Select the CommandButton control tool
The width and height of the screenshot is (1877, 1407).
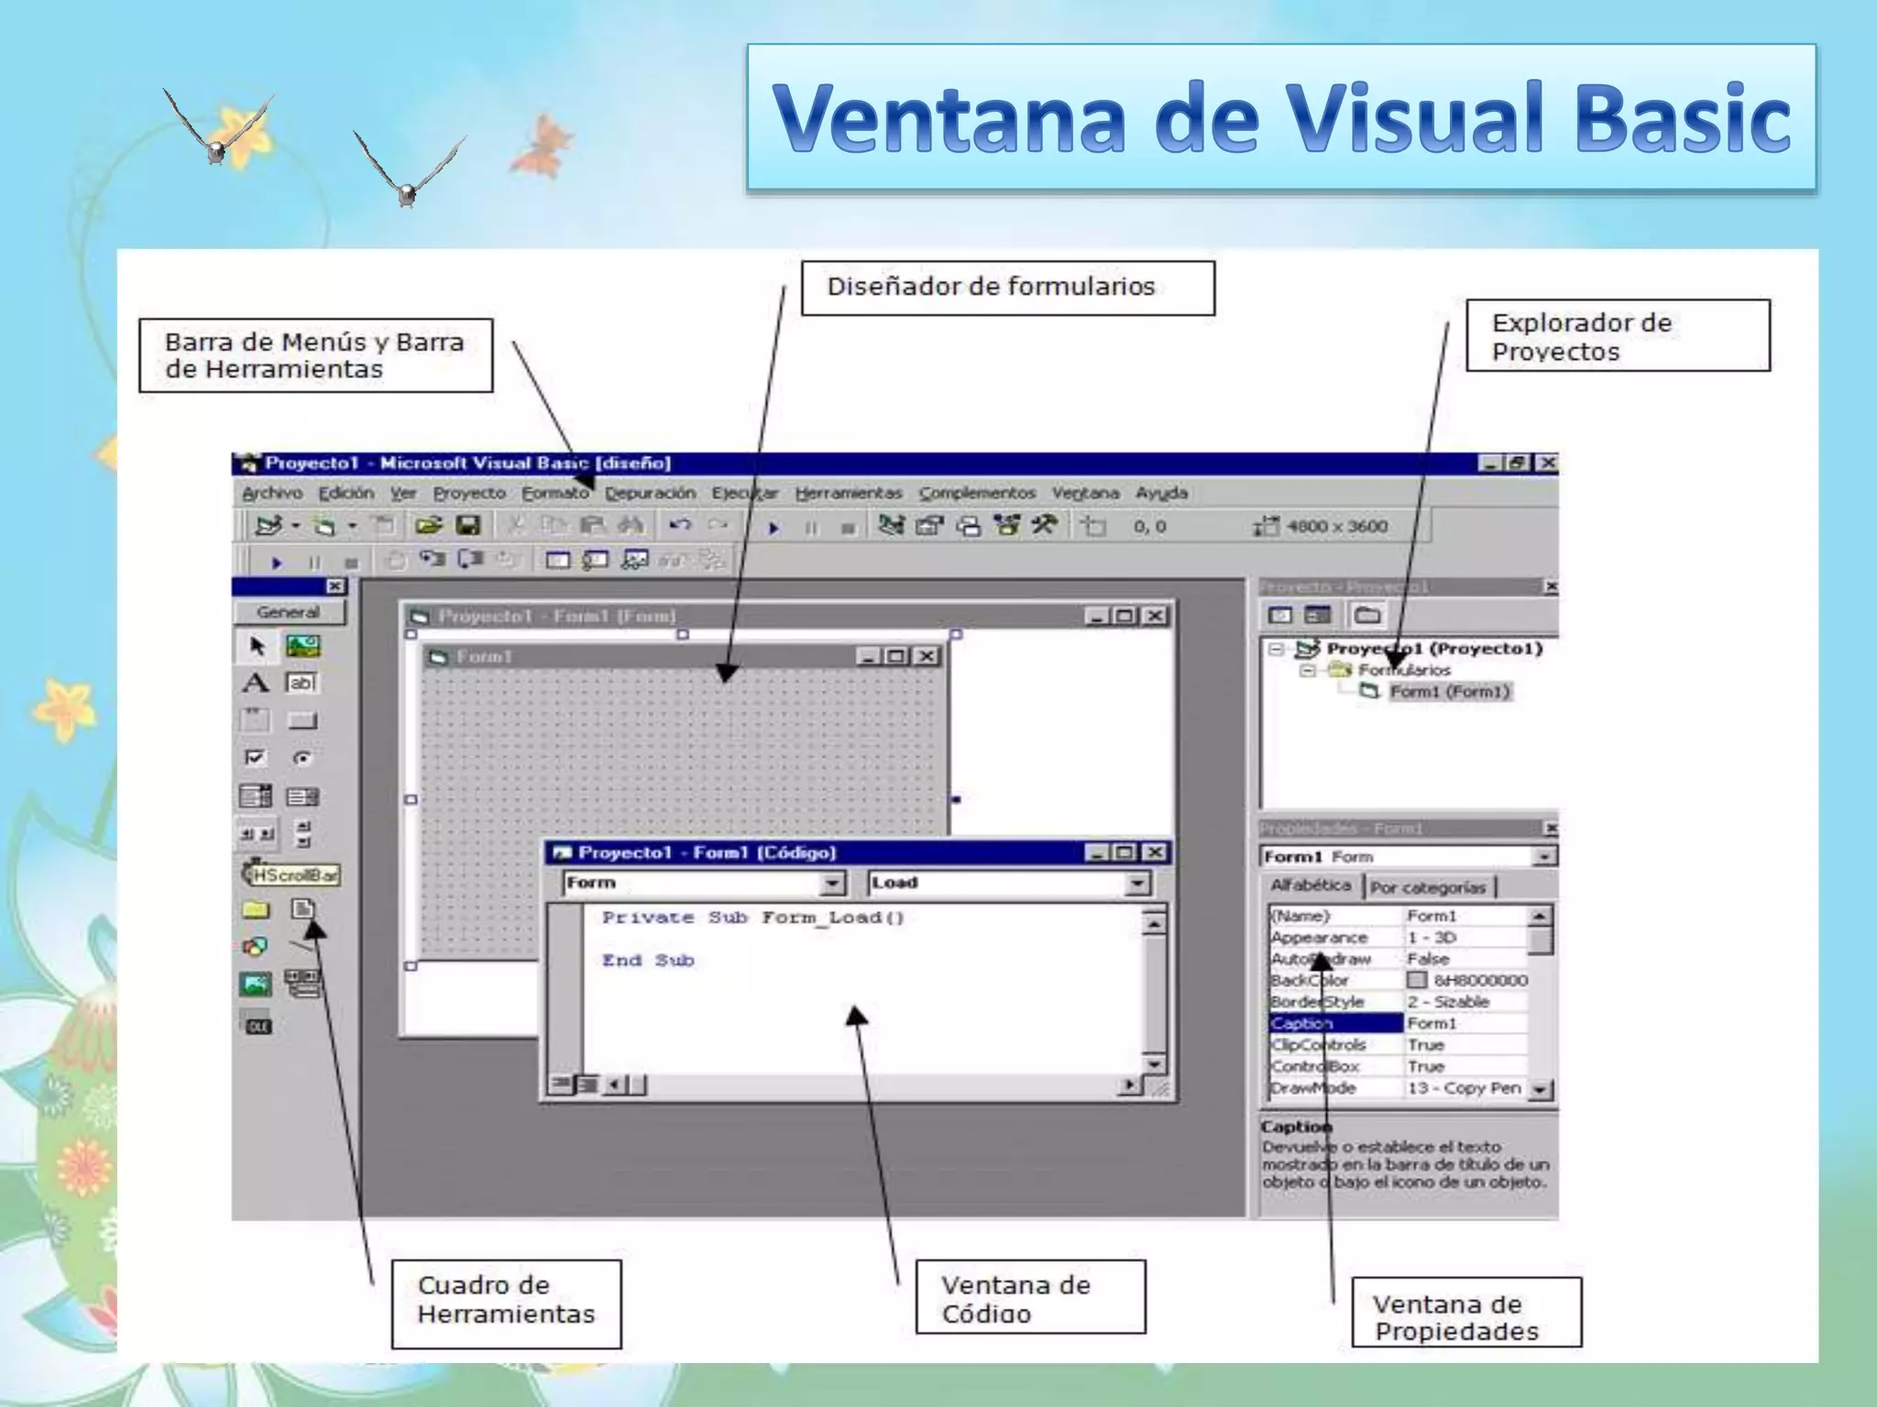pos(302,721)
